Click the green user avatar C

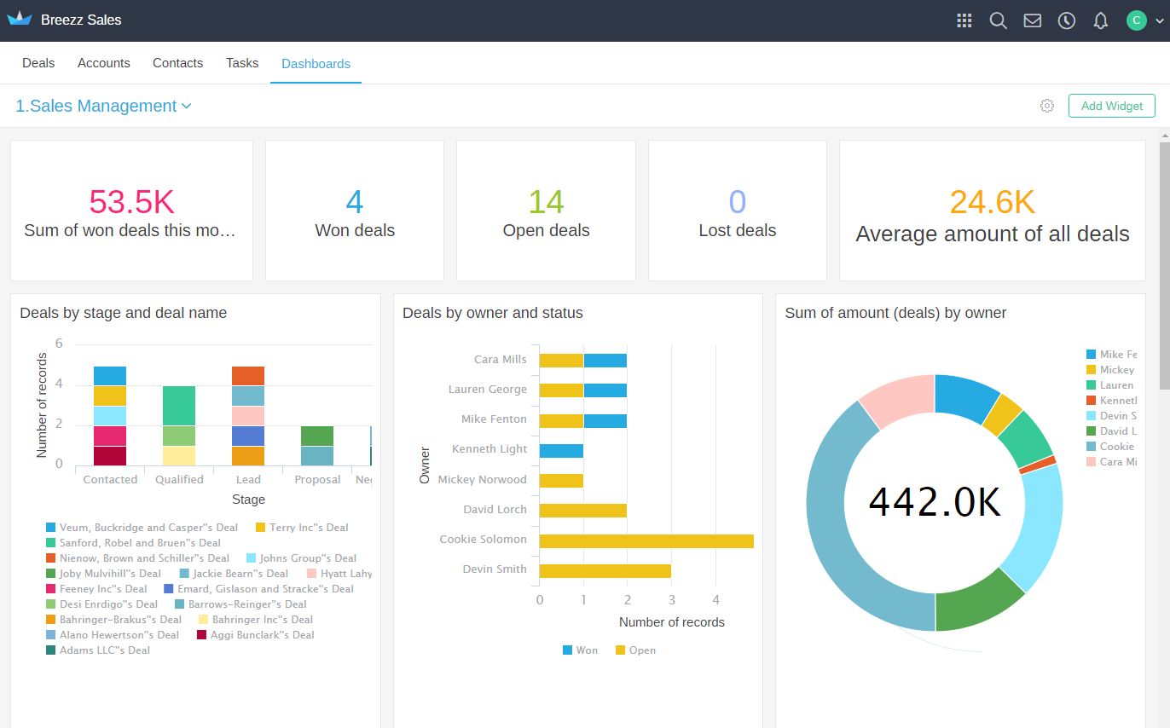(x=1136, y=20)
